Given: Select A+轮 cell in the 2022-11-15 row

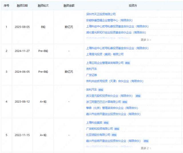Looking at the screenshot, I should pyautogui.click(x=43, y=135).
